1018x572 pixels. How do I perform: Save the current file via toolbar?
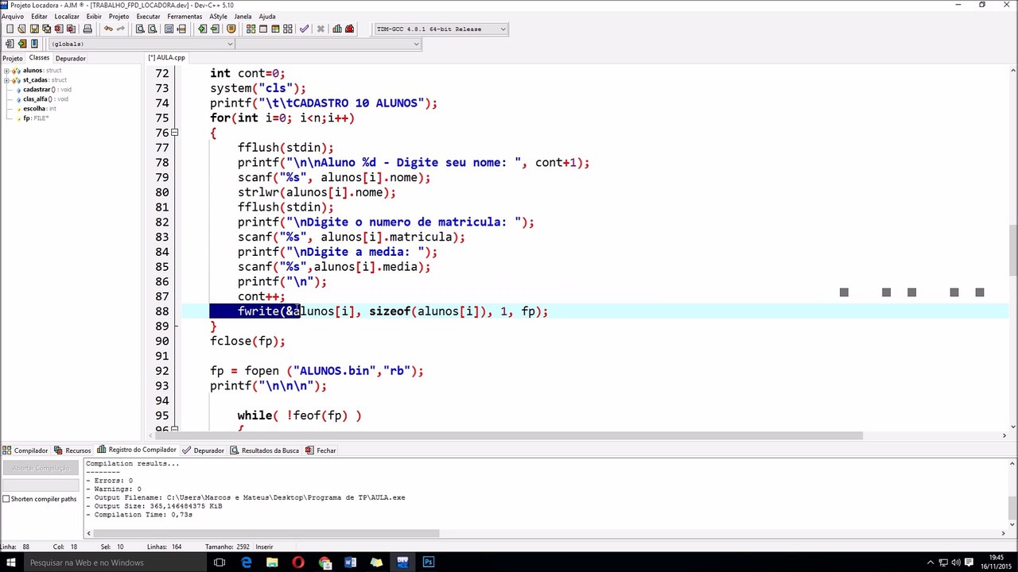(x=34, y=29)
